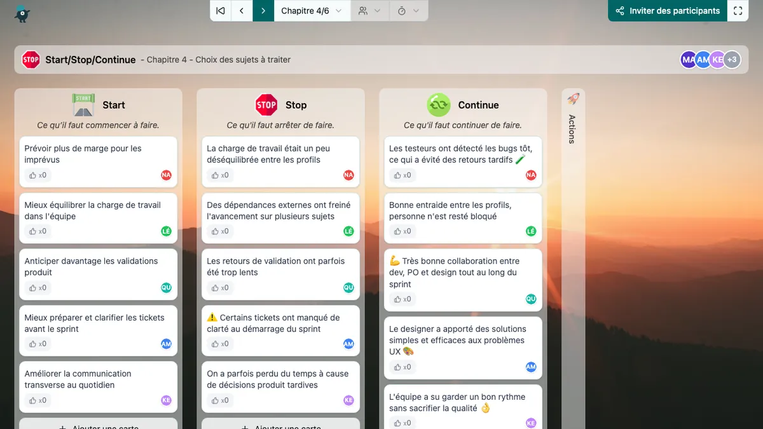
Task: Advance to the next chapter
Action: click(x=263, y=11)
